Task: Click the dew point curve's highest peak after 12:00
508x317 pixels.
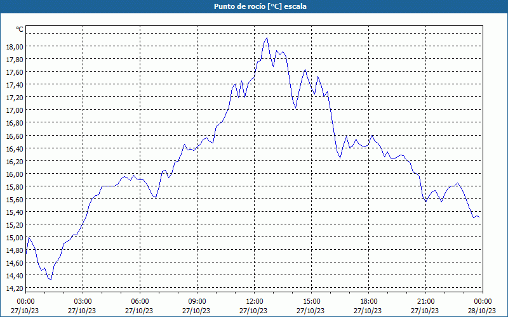Action: pos(267,38)
